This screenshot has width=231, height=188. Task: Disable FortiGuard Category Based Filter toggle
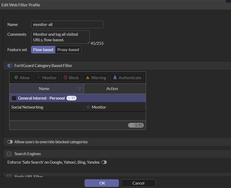pos(10,66)
